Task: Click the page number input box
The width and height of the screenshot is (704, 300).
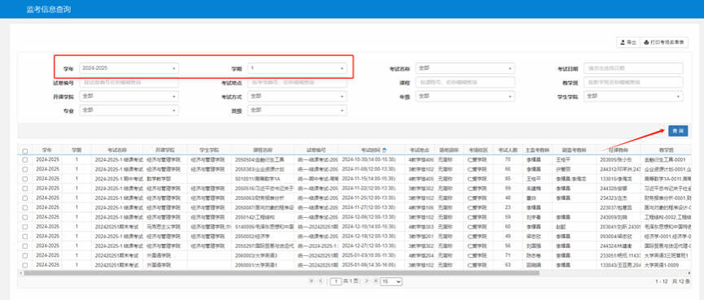Action: pos(336,281)
